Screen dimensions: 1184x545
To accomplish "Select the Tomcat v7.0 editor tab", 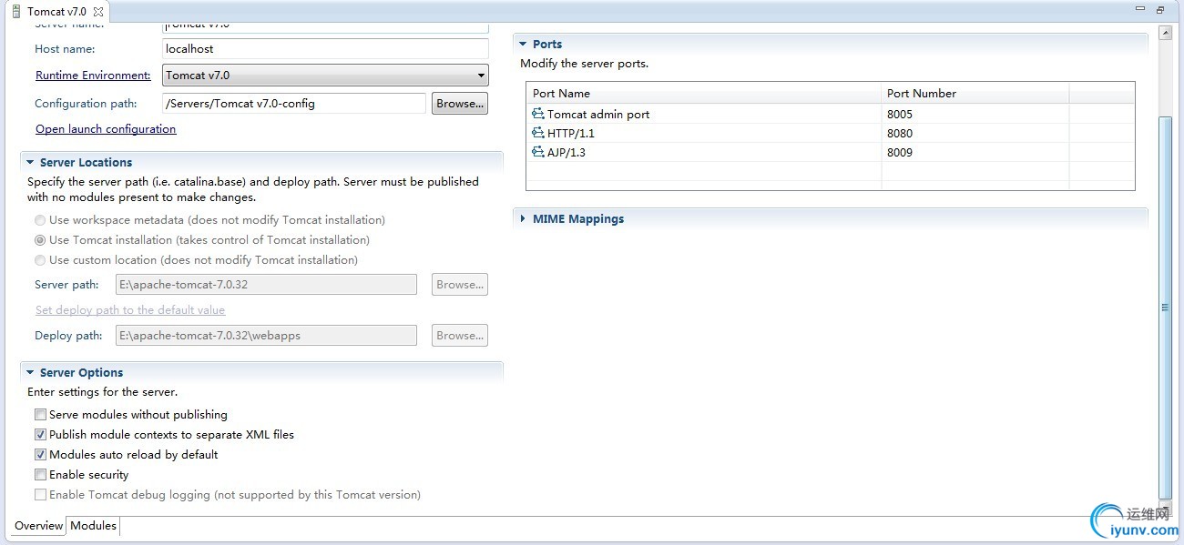I will (56, 12).
